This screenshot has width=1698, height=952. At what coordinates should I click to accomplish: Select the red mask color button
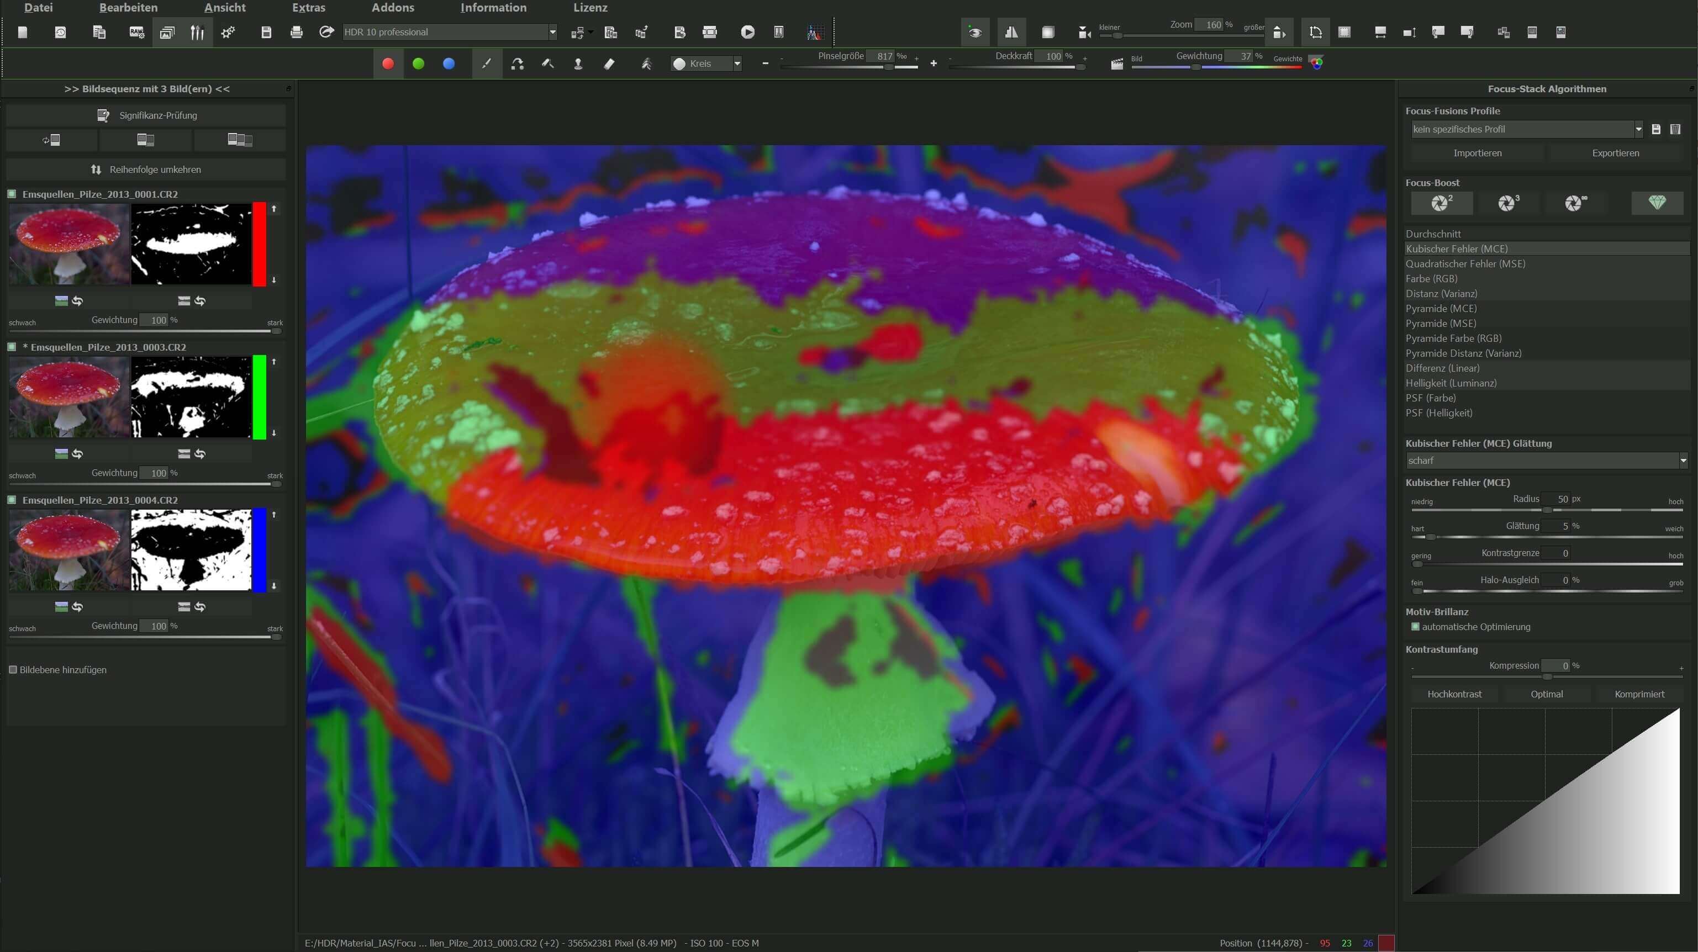click(x=388, y=64)
